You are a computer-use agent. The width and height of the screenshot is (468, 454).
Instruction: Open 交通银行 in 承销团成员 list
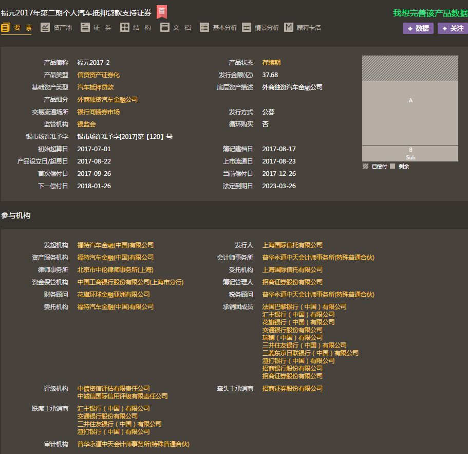pyautogui.click(x=292, y=330)
